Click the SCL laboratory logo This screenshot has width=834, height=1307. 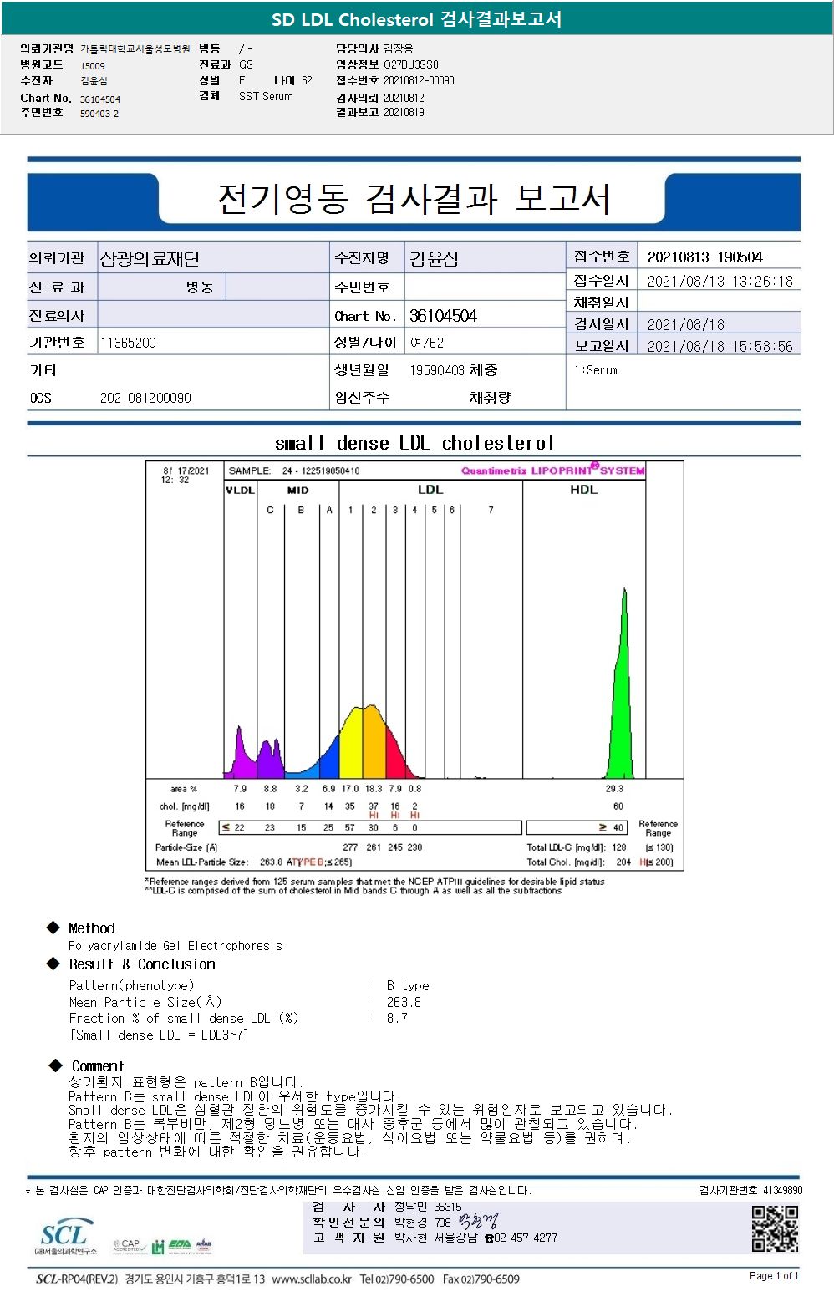(x=65, y=1236)
